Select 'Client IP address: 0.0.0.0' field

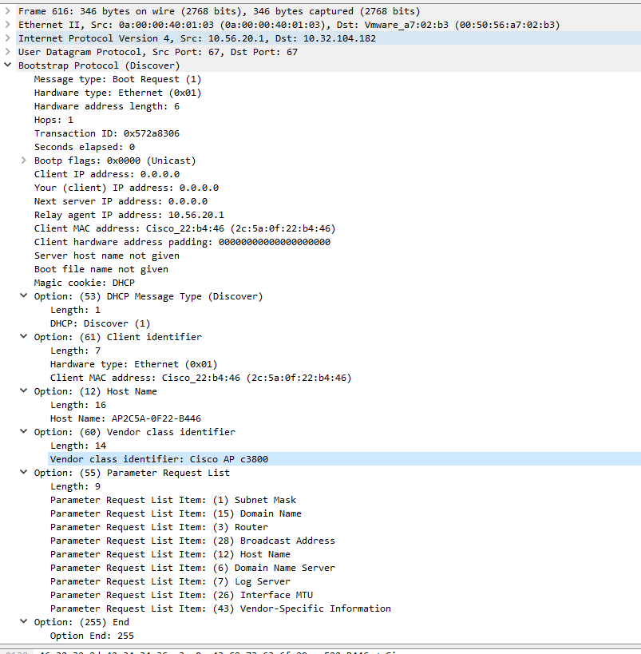click(107, 174)
